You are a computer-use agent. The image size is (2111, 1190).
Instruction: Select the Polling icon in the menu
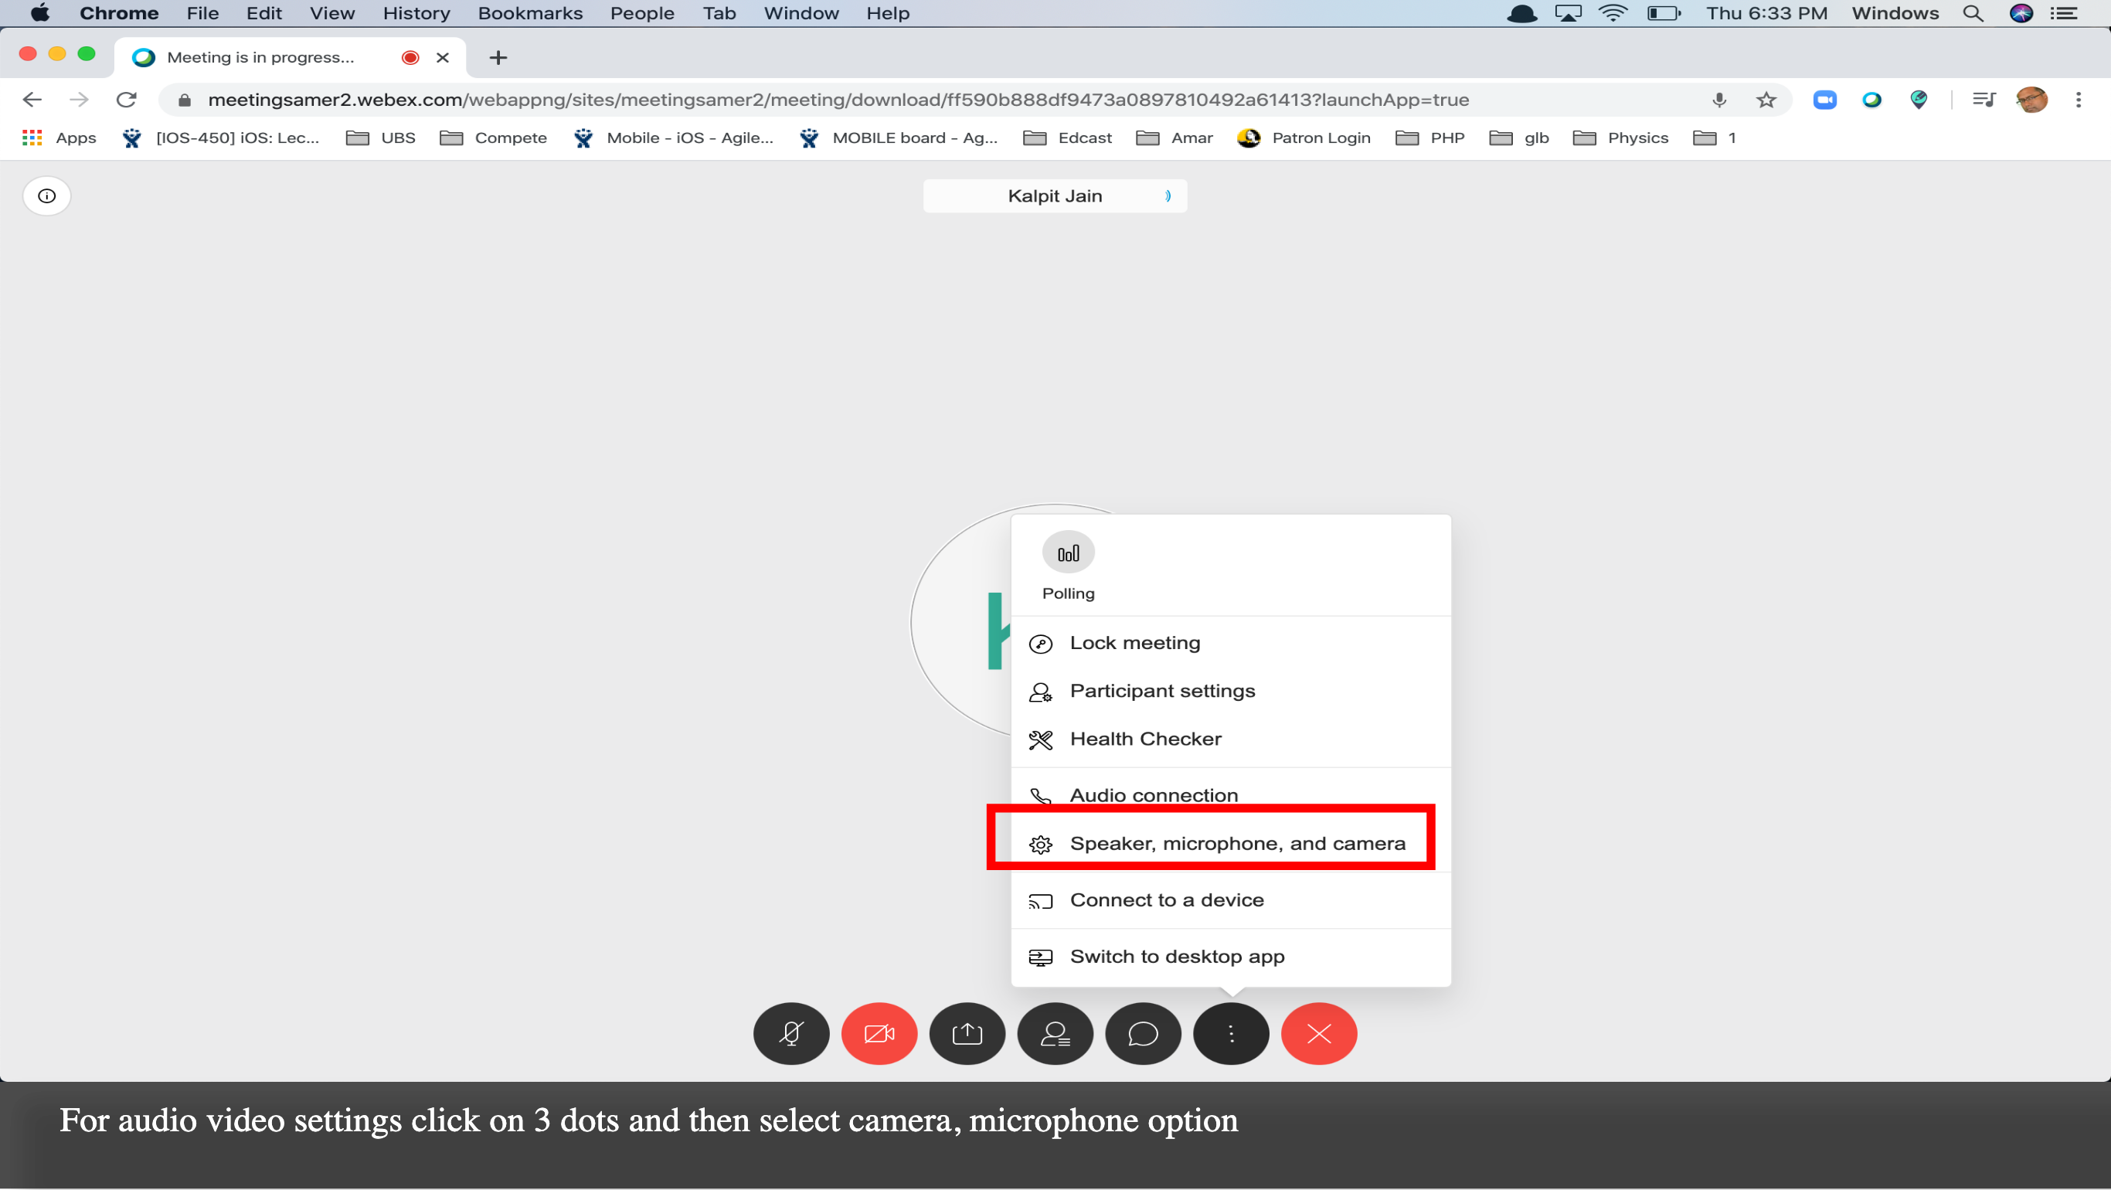1068,552
